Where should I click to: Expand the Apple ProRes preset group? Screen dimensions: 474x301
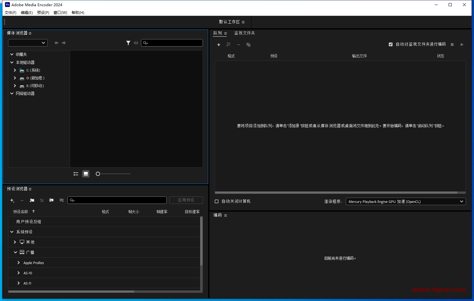19,263
